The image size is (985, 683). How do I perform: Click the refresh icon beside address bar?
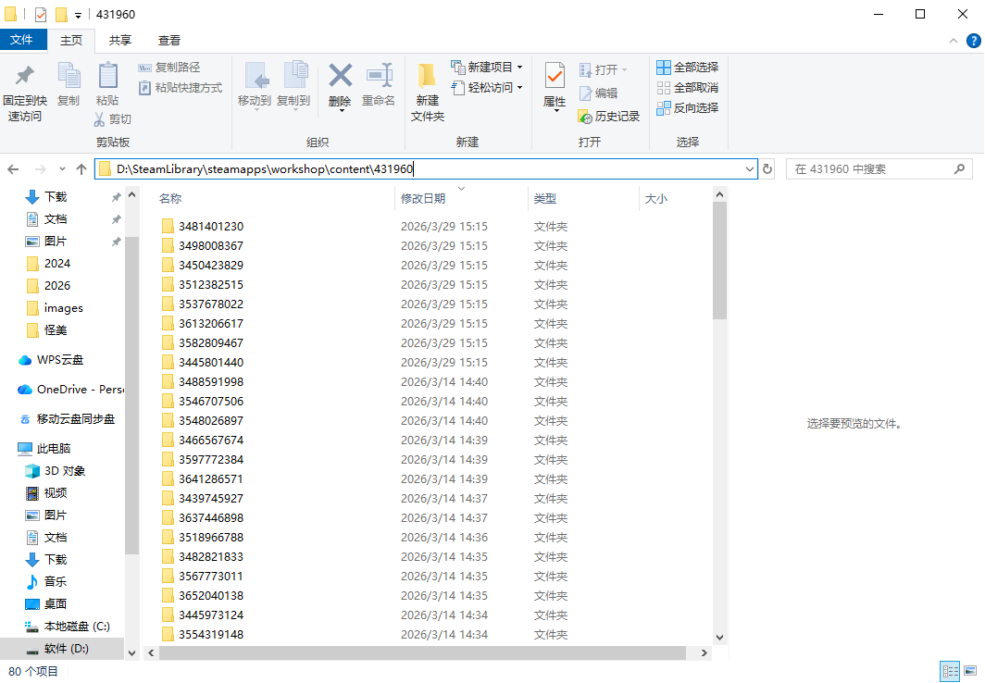767,169
